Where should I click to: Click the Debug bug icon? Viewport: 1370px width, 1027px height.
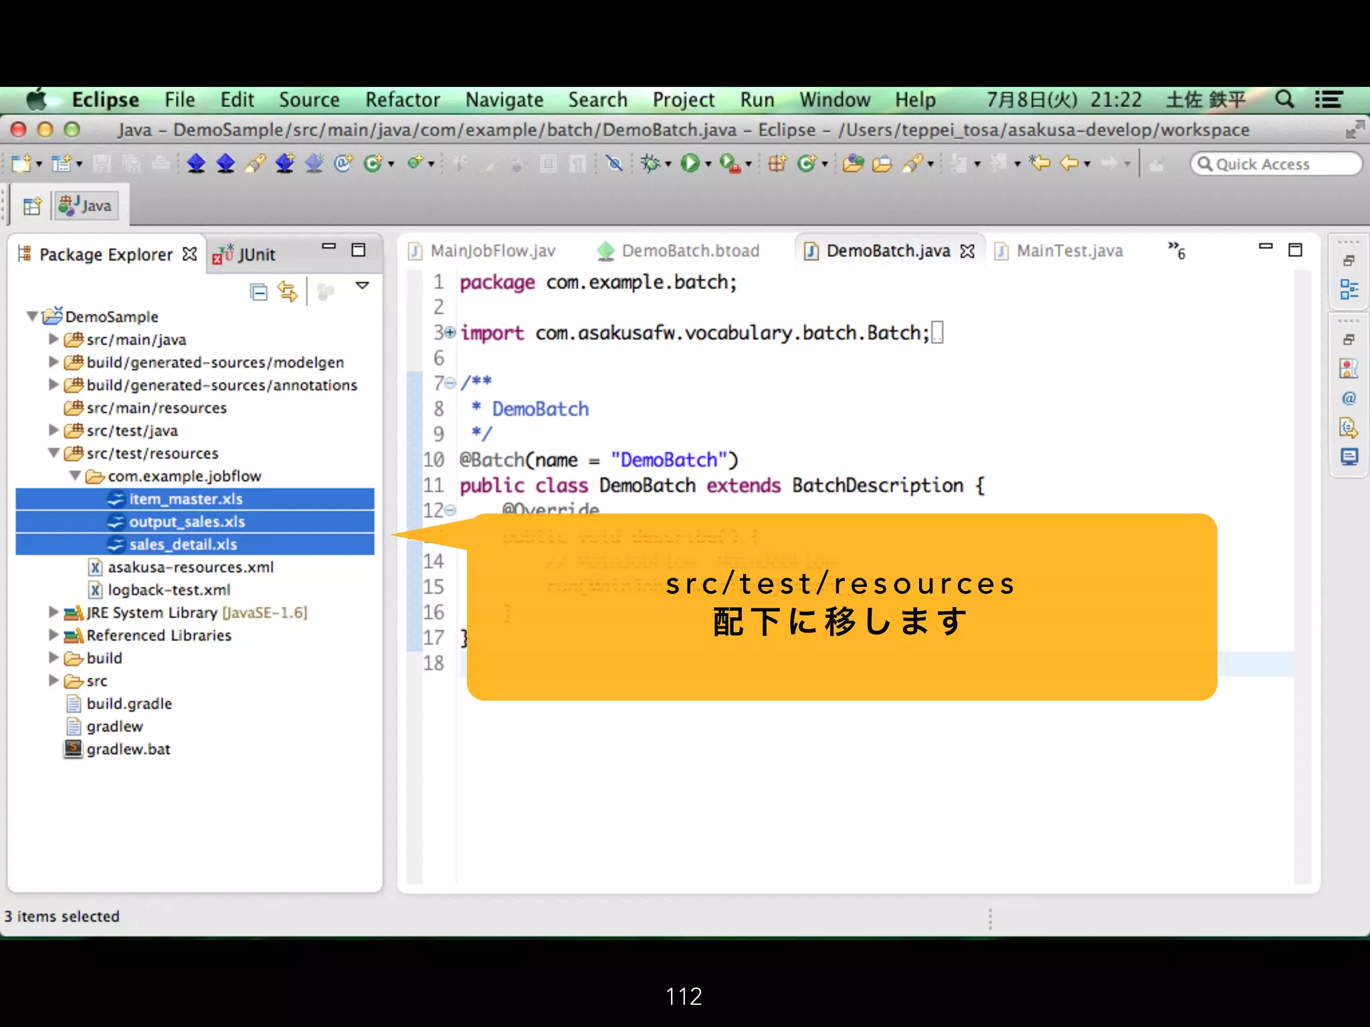tap(650, 163)
